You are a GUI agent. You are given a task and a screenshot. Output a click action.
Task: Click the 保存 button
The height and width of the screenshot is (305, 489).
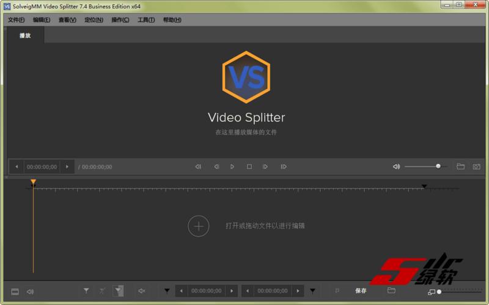coord(361,291)
